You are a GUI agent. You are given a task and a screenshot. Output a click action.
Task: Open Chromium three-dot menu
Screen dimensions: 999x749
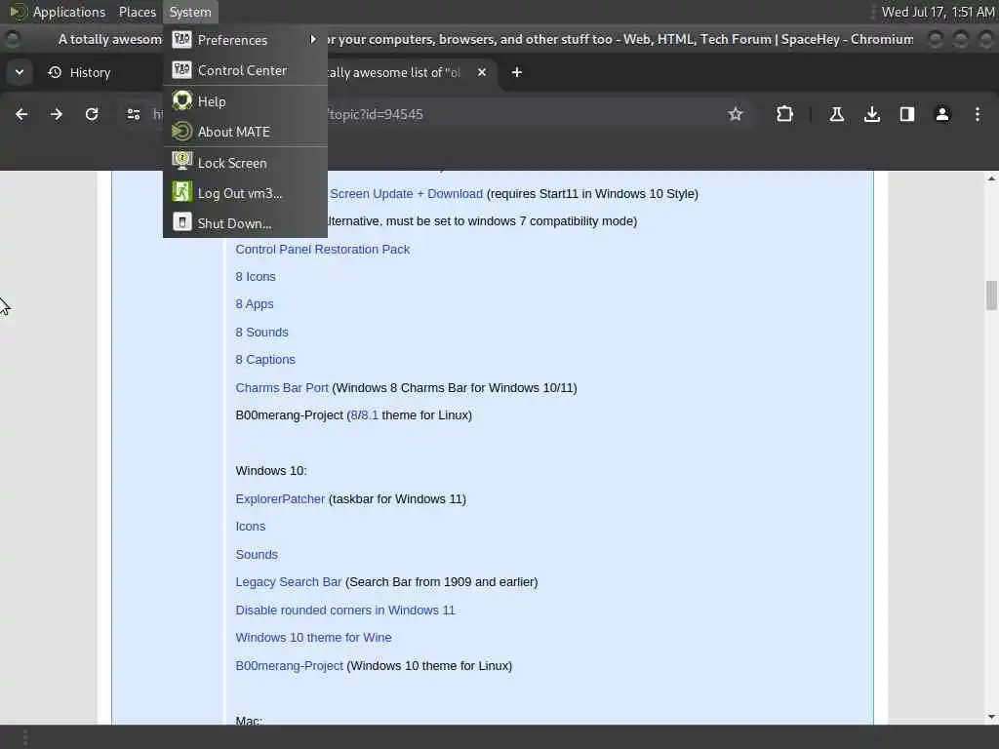(x=978, y=114)
